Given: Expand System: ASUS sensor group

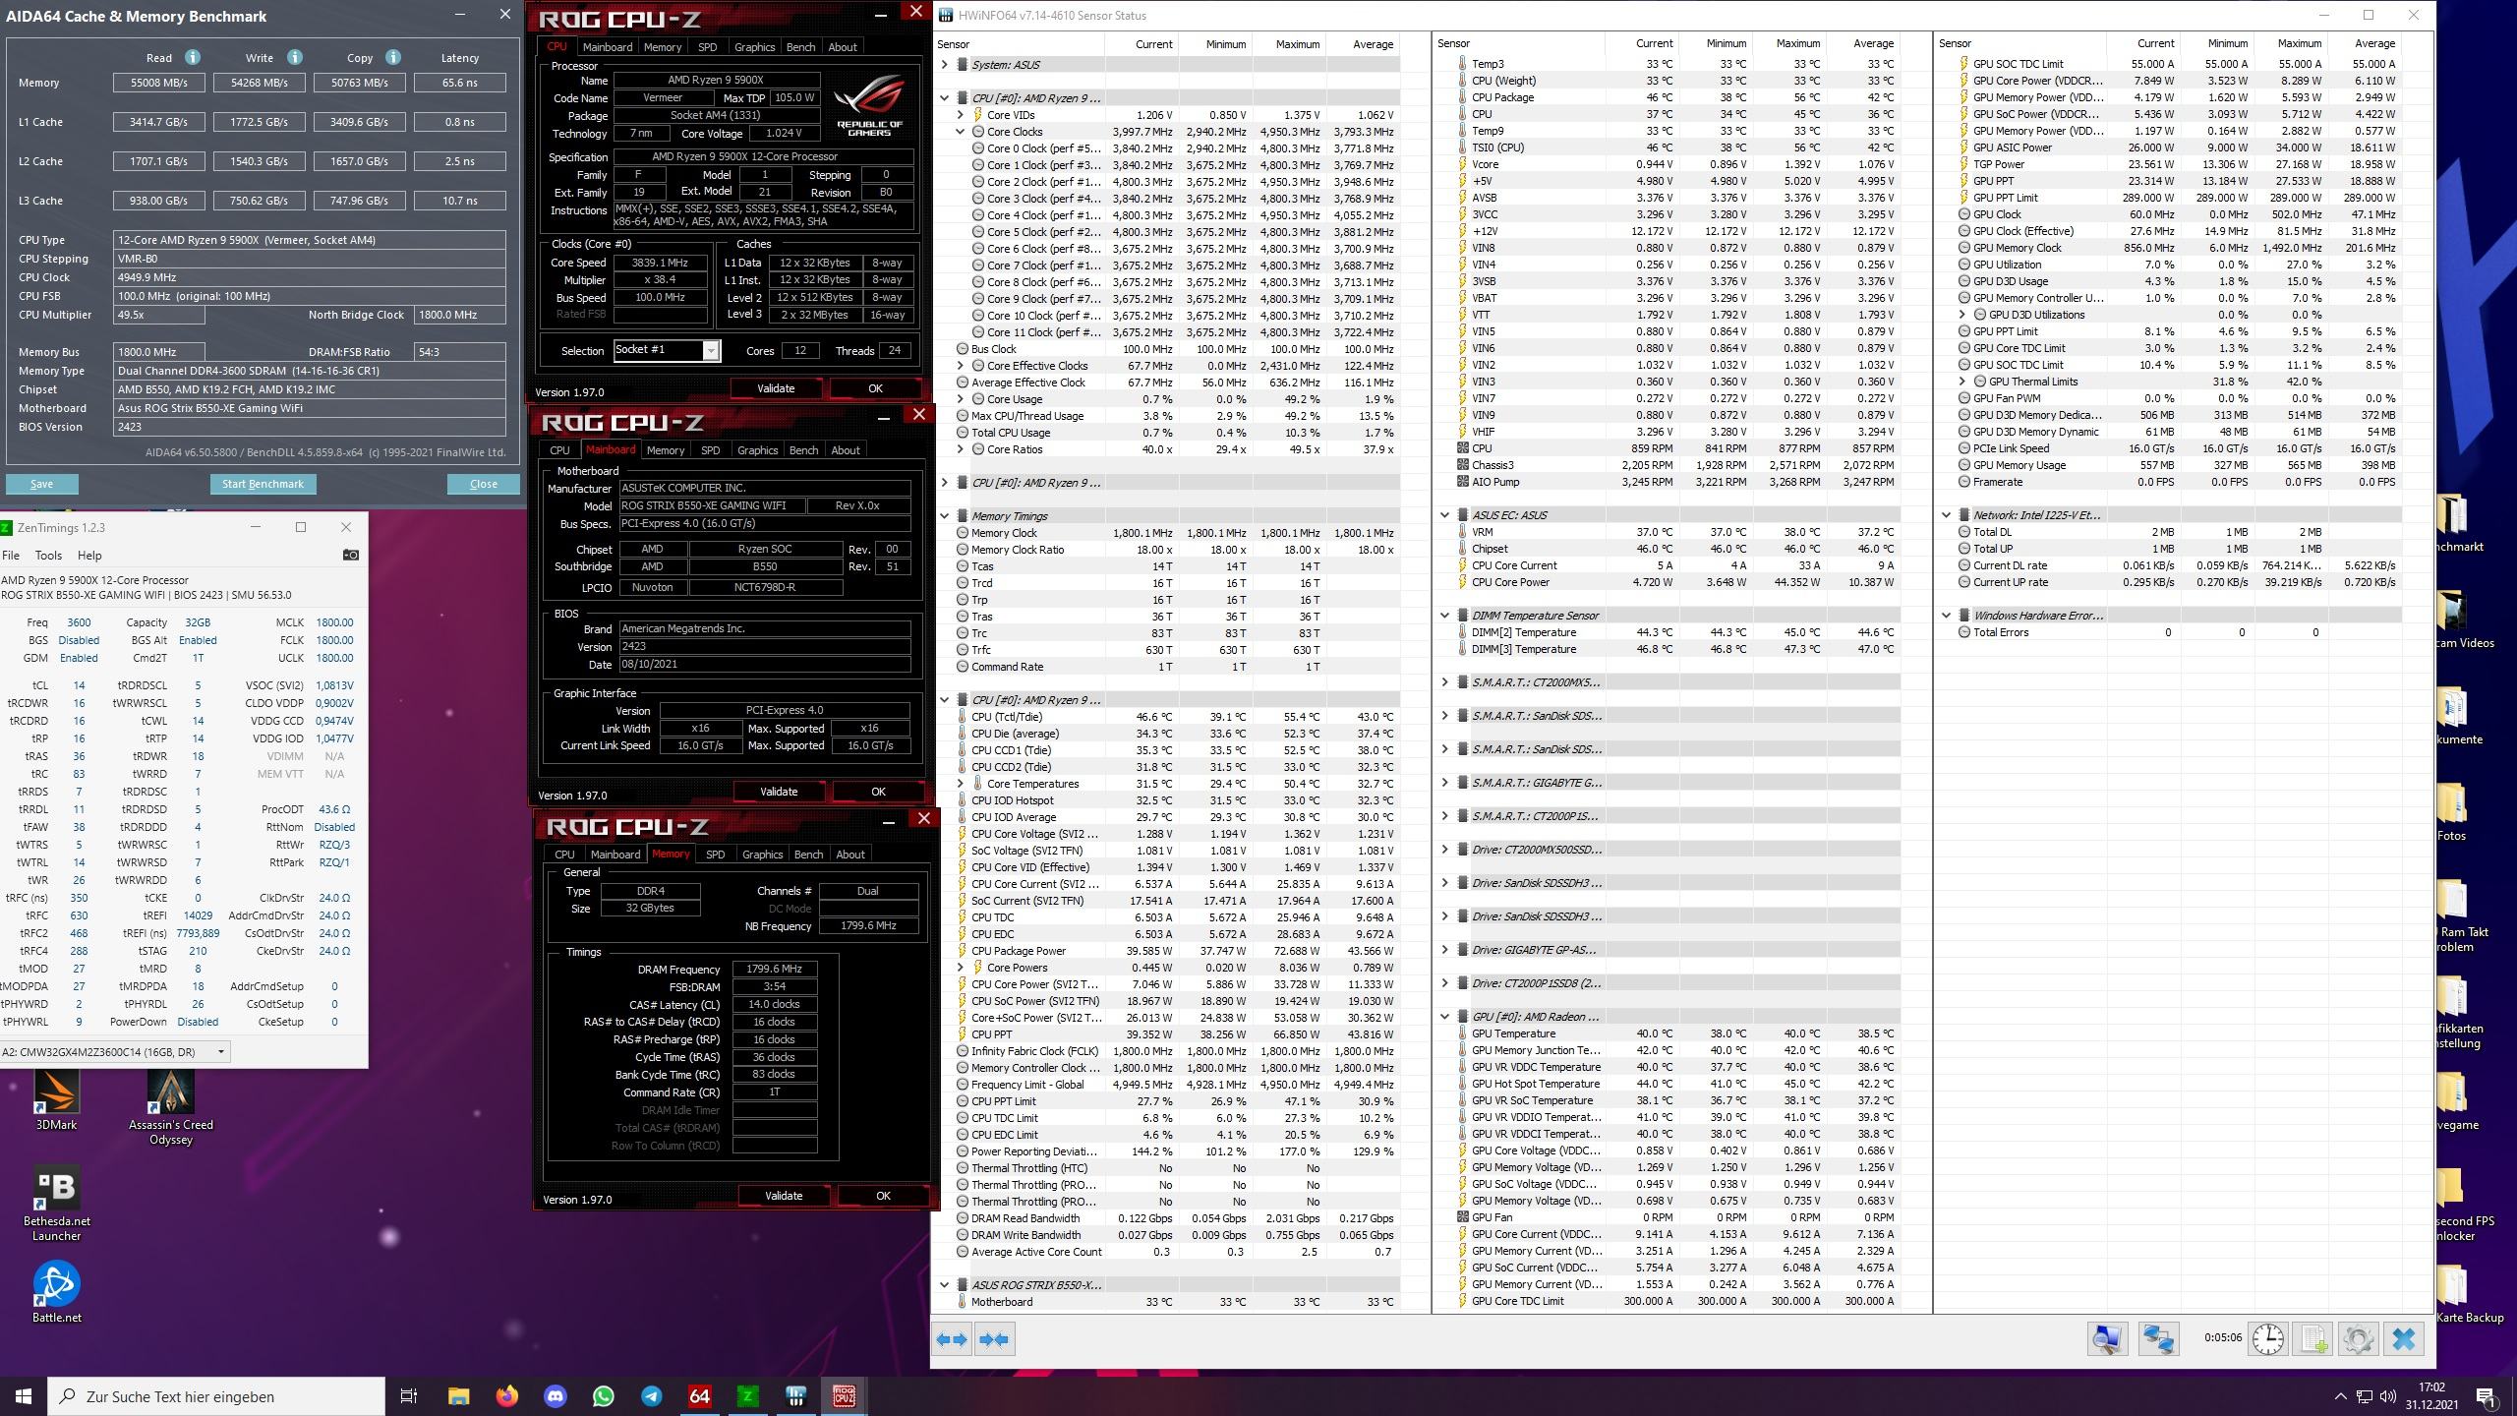Looking at the screenshot, I should 945,65.
